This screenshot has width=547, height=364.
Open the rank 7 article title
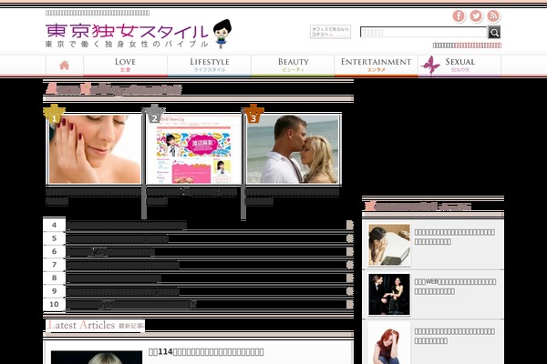coord(123,265)
